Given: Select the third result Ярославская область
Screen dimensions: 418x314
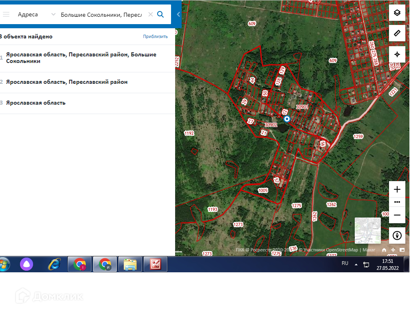Looking at the screenshot, I should pos(36,103).
